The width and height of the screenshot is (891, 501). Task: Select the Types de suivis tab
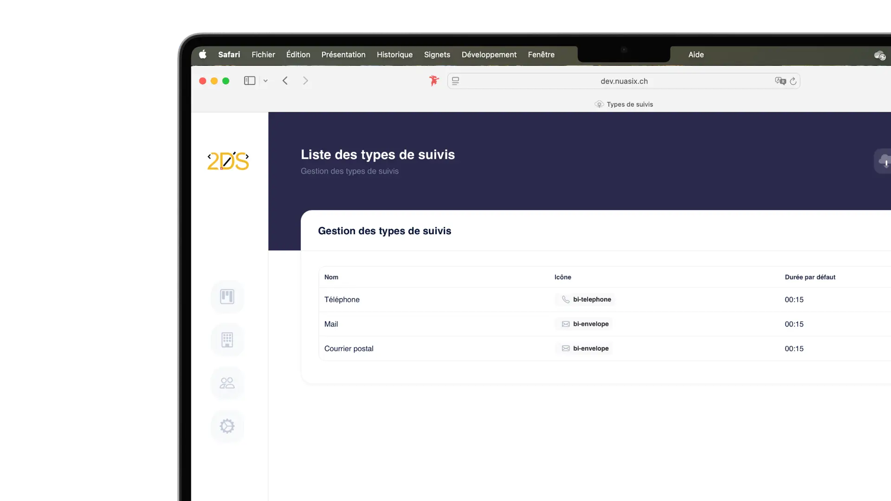click(x=624, y=104)
